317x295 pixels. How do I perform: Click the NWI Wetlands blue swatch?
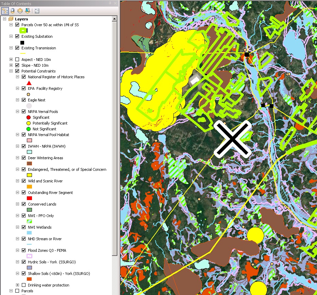29,233
